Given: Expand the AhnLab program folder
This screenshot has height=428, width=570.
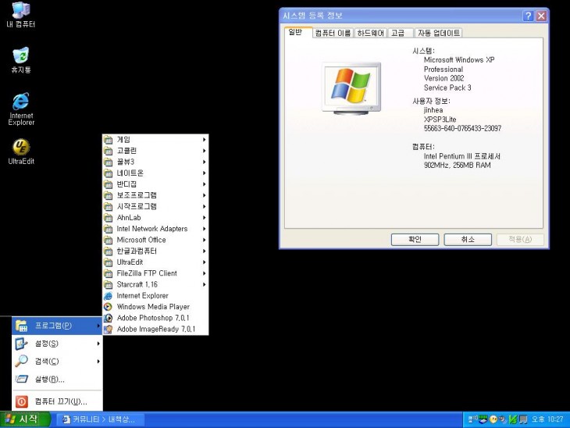Looking at the screenshot, I should [155, 218].
